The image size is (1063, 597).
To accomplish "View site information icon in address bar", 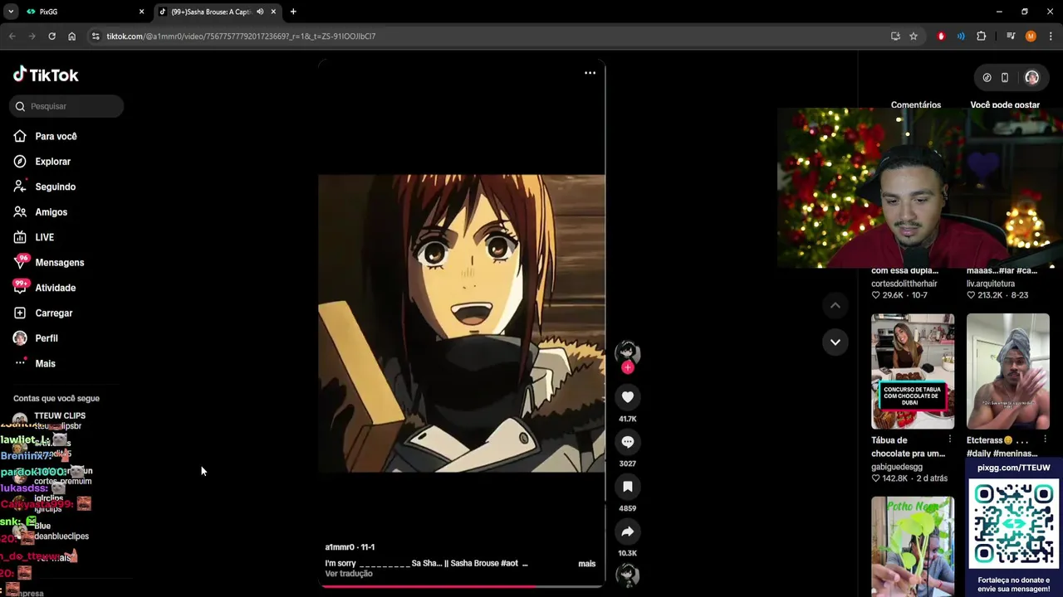I will tap(96, 36).
